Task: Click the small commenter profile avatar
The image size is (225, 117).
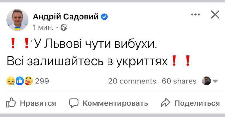Action: click(206, 81)
